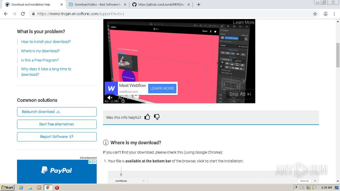Close the Download Roblox tab
Viewport: 340px width, 191px height.
(125, 5)
